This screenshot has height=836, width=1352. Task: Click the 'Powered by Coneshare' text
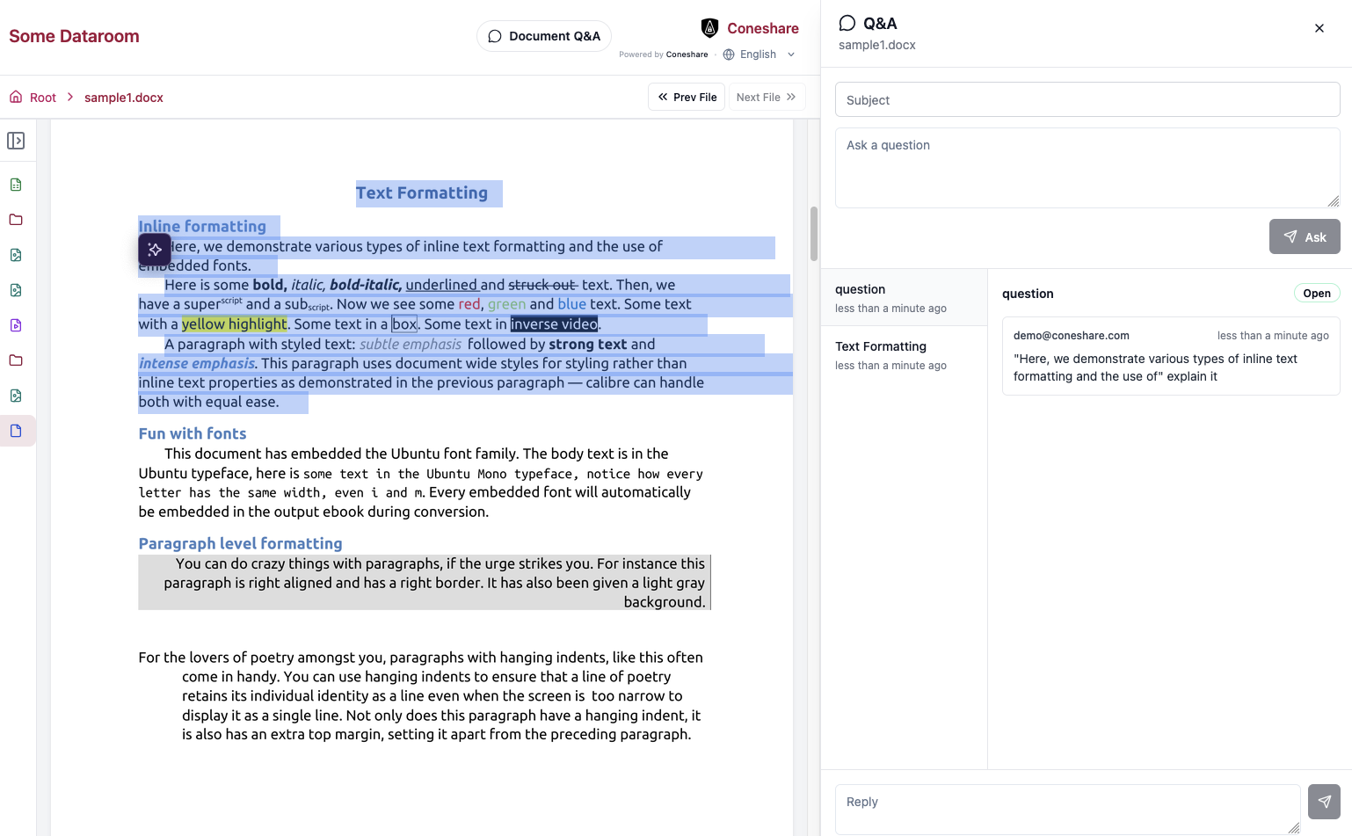664,55
